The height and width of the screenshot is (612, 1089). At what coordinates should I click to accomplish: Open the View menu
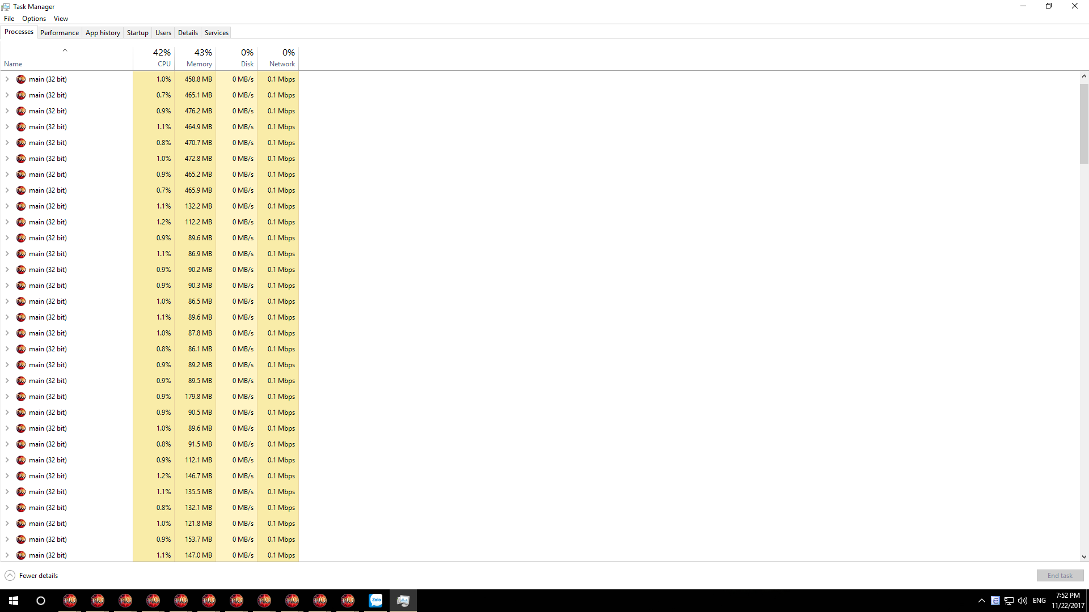coord(61,19)
